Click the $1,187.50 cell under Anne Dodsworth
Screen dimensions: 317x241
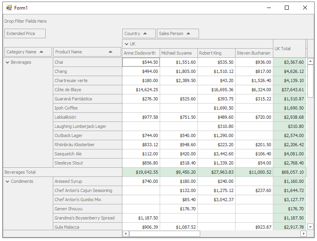pos(141,218)
